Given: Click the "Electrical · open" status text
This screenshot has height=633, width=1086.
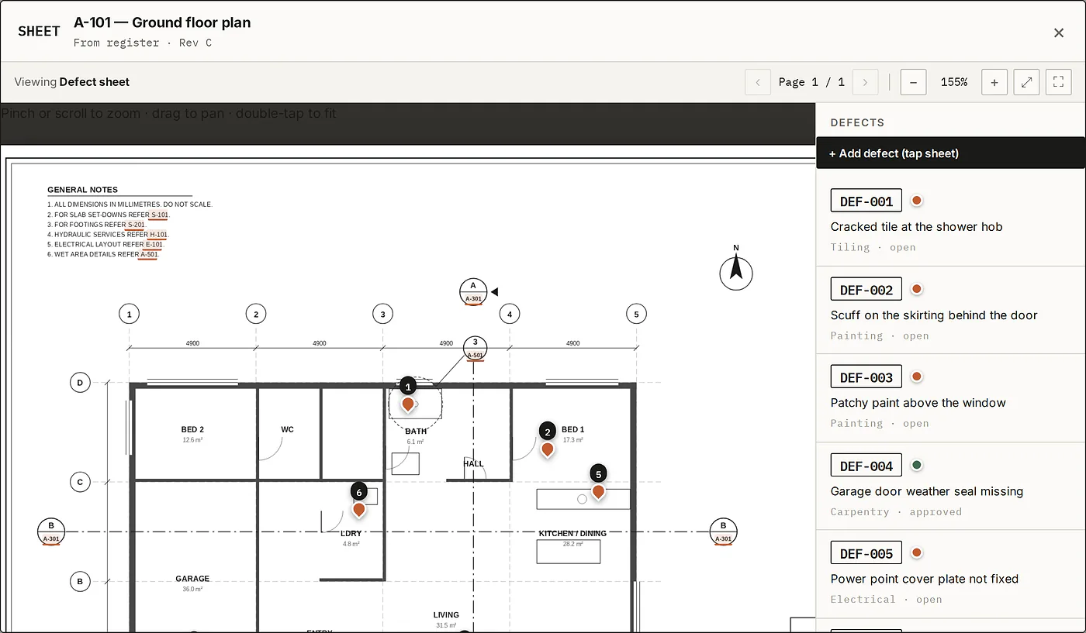Looking at the screenshot, I should tap(887, 599).
